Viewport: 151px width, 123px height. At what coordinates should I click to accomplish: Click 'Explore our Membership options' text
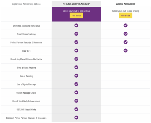coord(26,4)
